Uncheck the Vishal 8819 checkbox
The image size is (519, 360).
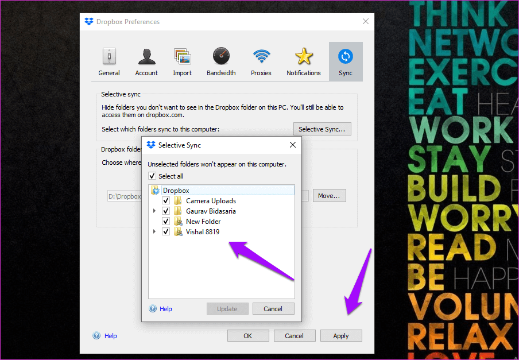[166, 231]
